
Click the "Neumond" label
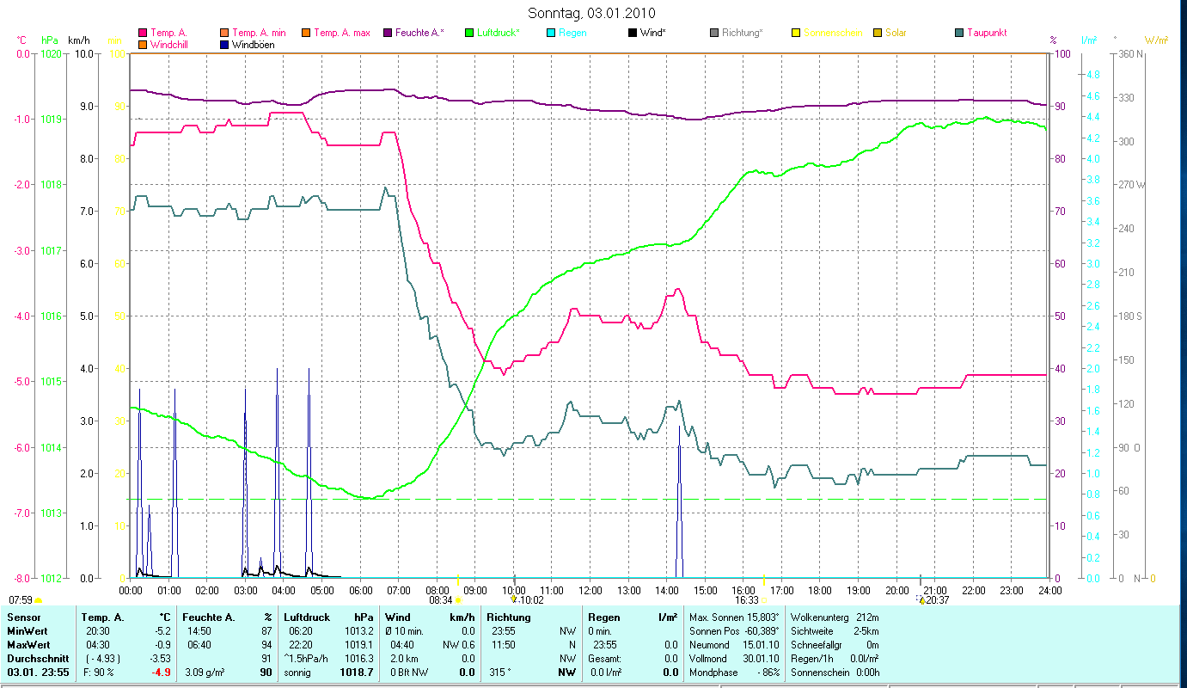(x=708, y=645)
